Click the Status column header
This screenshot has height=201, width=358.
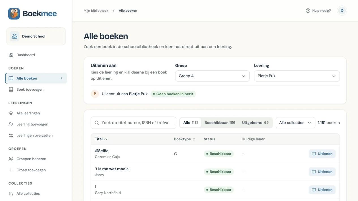pyautogui.click(x=209, y=139)
